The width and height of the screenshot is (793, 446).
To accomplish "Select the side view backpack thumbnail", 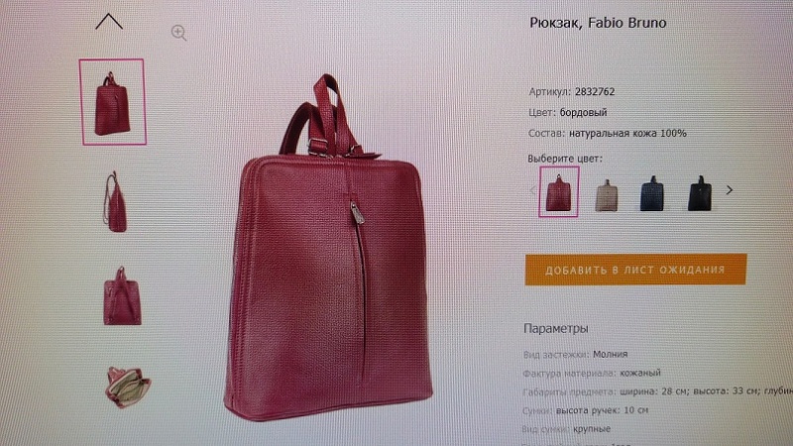I will (x=115, y=202).
